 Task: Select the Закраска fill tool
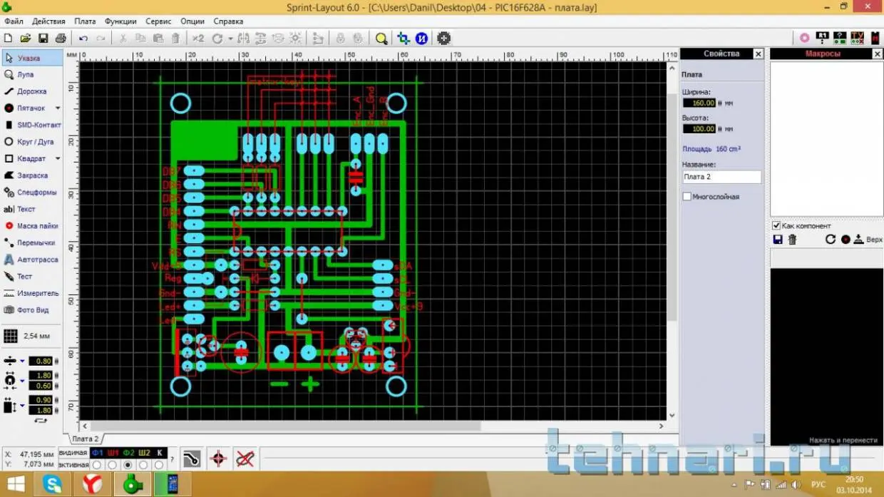tap(31, 175)
